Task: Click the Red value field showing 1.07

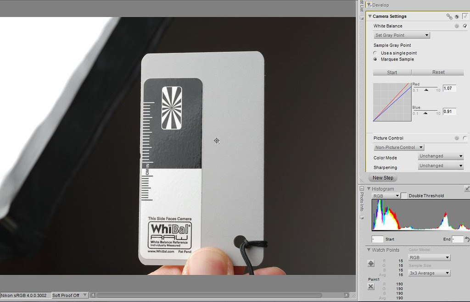Action: [x=449, y=88]
